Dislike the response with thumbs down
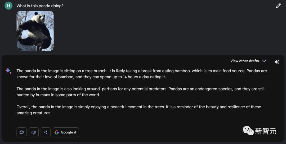Screen dimensions: 286x144 click(34, 132)
